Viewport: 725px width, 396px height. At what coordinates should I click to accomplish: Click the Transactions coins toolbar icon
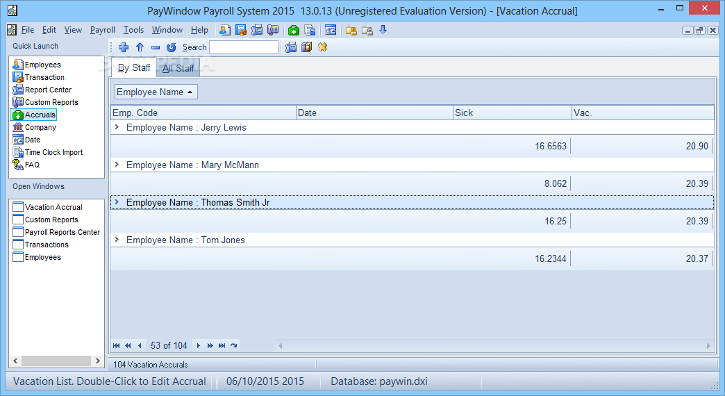coord(241,30)
